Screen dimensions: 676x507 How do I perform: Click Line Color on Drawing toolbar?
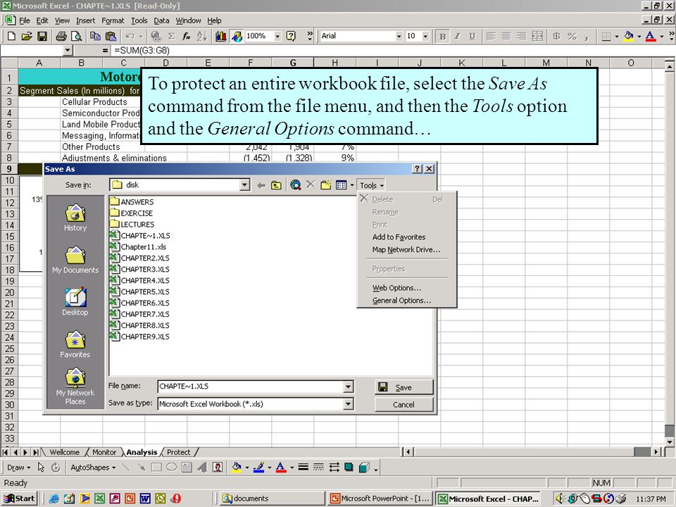(258, 468)
